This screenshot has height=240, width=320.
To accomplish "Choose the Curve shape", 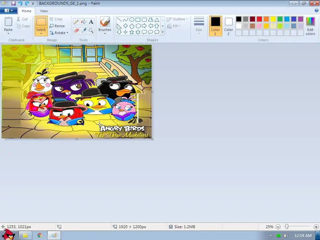I will click(126, 20).
